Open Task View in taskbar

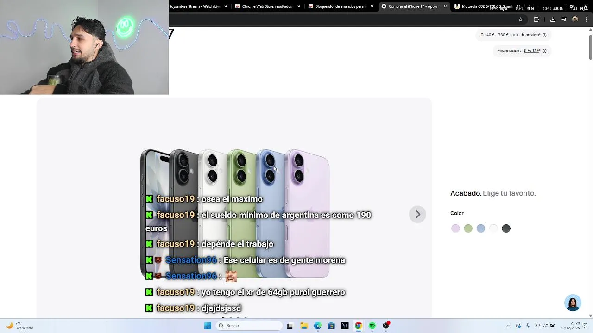290,326
